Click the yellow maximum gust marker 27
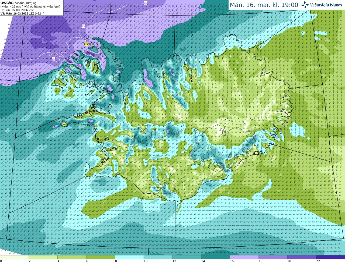 coord(87,44)
